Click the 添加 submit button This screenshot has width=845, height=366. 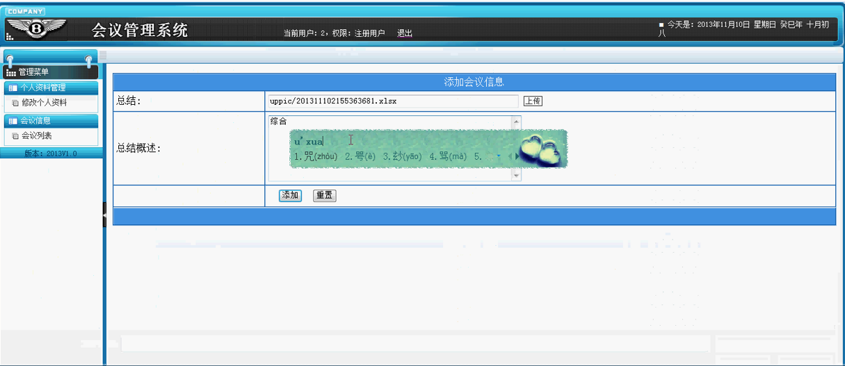[290, 196]
